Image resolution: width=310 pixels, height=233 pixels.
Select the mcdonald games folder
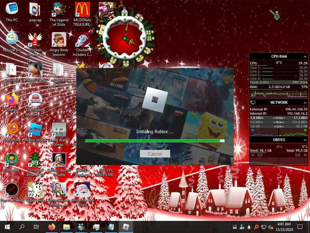(x=59, y=75)
